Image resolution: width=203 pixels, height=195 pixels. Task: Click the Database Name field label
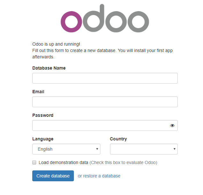[49, 68]
